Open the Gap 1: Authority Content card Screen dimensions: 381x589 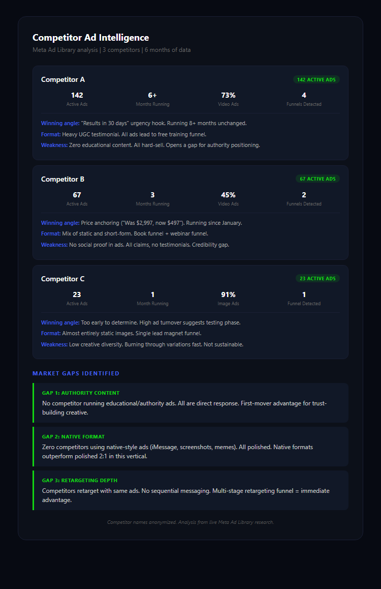pyautogui.click(x=190, y=403)
